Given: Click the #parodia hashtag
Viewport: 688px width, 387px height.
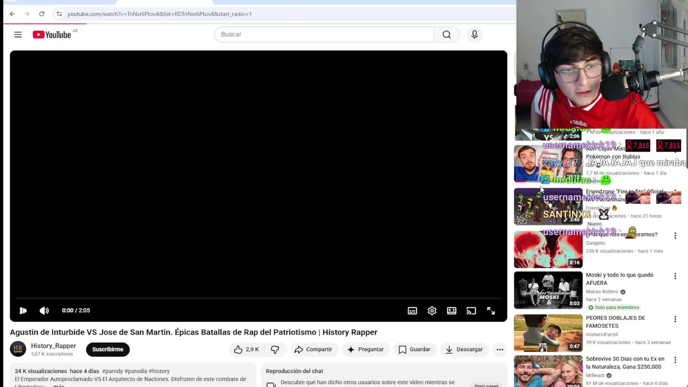Looking at the screenshot, I should click(x=136, y=371).
